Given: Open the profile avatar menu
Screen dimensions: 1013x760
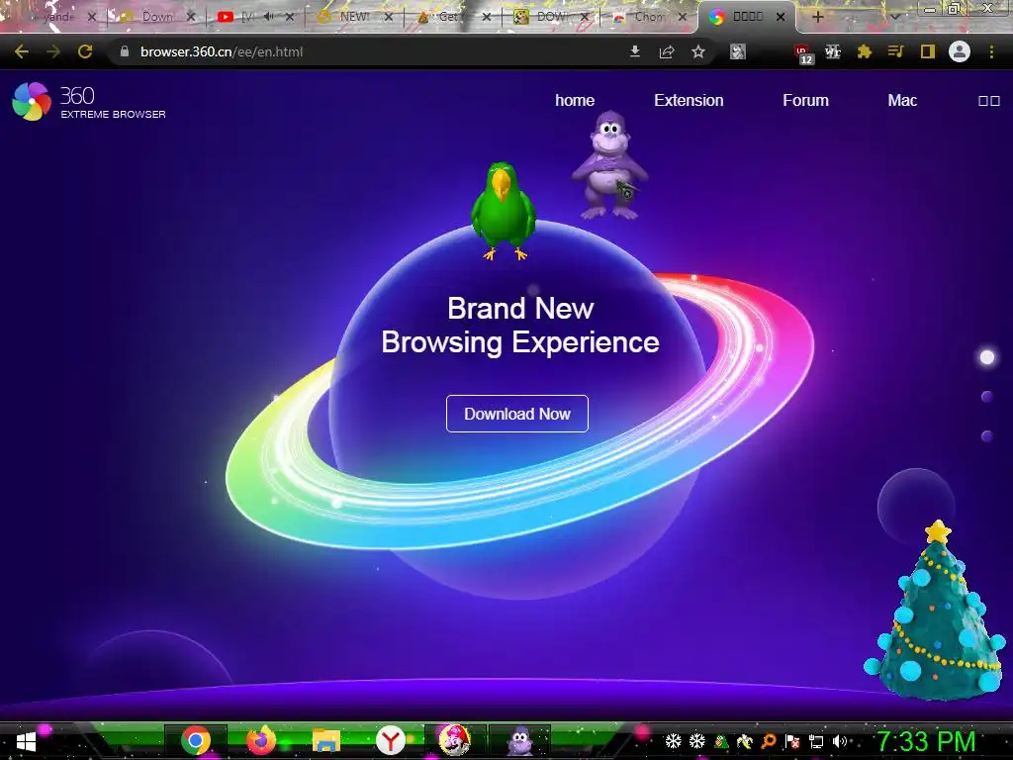Looking at the screenshot, I should click(x=960, y=51).
